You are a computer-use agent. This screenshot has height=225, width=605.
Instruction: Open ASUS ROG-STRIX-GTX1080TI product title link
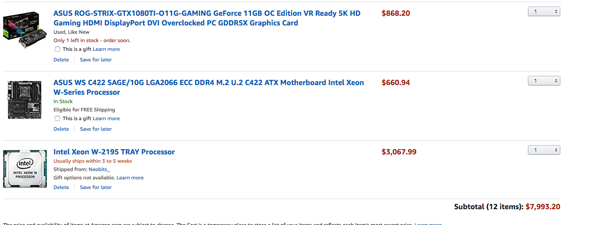coord(207,18)
